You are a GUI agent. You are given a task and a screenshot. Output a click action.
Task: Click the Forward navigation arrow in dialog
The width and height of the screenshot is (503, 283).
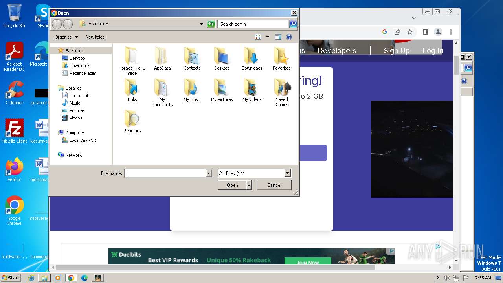pyautogui.click(x=68, y=24)
